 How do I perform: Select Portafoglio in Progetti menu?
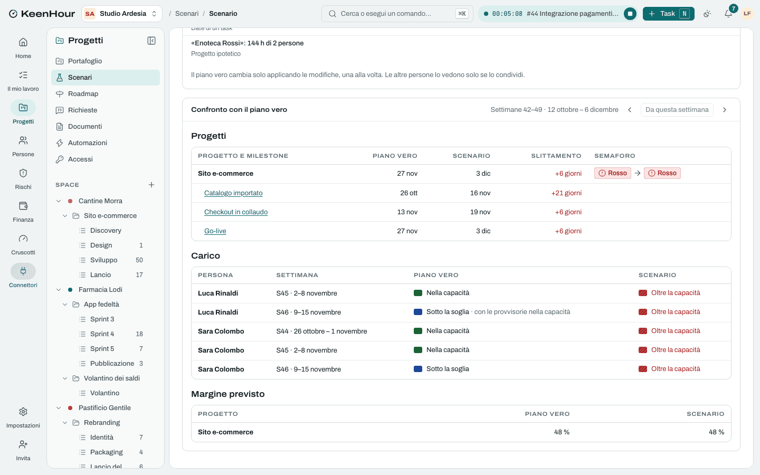[106, 61]
